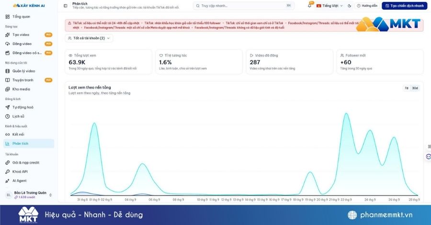
Task: Expand the Tất cả tài khoản (2) dropdown
Action: (x=89, y=38)
